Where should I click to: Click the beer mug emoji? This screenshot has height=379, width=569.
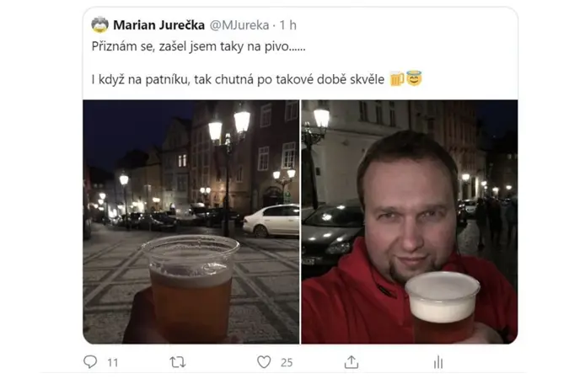click(x=397, y=78)
